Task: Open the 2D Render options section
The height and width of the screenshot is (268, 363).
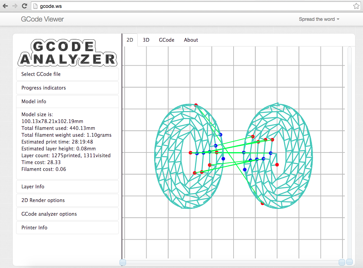Action: point(67,200)
